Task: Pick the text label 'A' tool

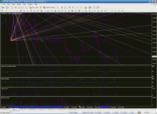Action: pyautogui.click(x=28, y=11)
